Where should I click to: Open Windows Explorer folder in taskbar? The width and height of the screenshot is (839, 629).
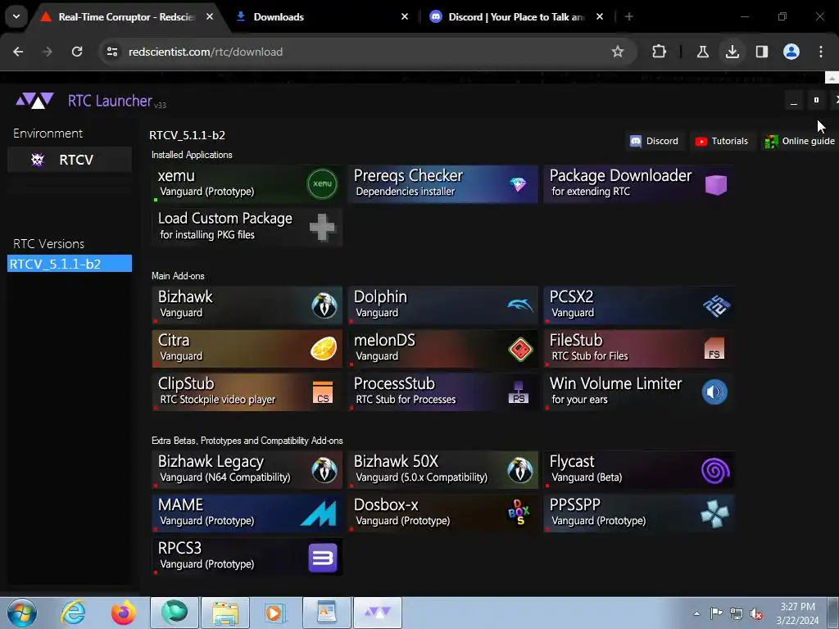tap(225, 613)
